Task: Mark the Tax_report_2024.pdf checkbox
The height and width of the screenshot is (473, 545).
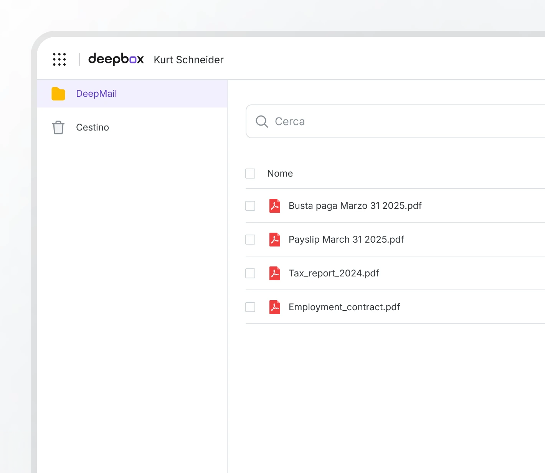Action: click(250, 273)
